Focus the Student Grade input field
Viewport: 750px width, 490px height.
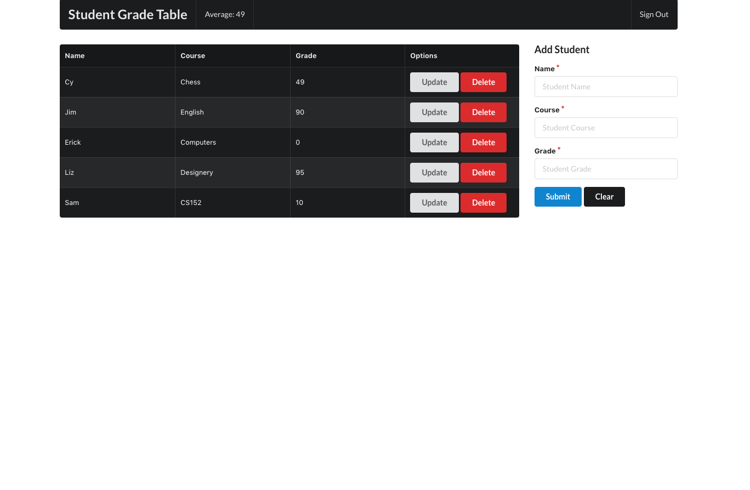point(606,169)
